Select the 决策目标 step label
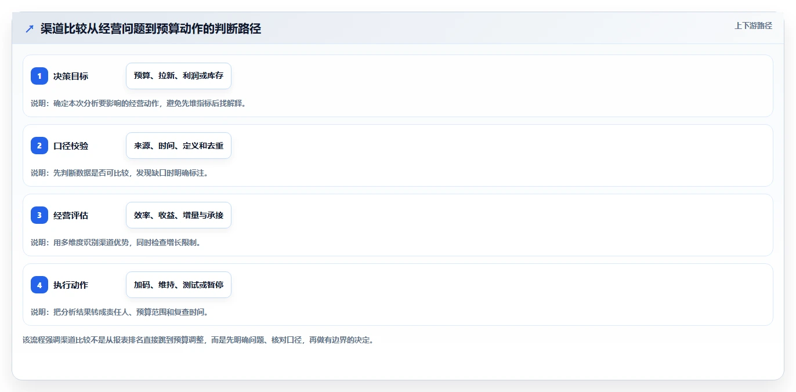 tap(71, 76)
